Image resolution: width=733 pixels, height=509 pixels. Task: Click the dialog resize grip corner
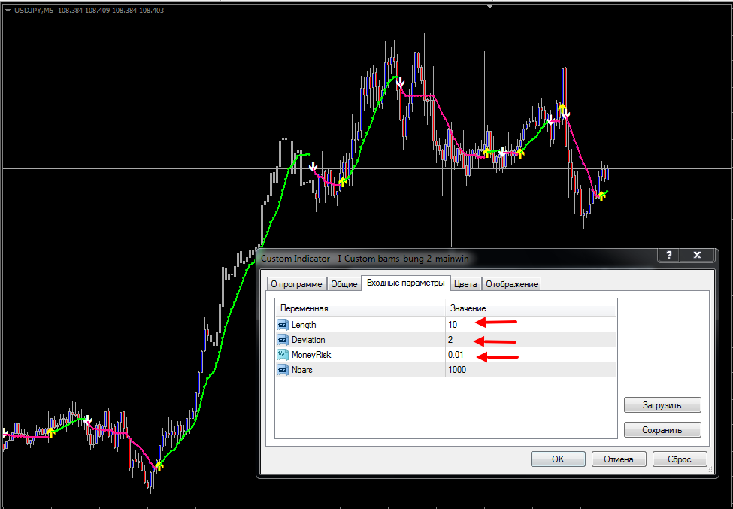tap(710, 470)
